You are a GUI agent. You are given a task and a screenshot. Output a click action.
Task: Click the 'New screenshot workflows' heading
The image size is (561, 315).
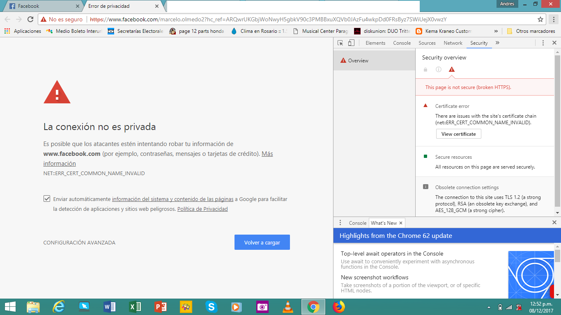(x=375, y=278)
